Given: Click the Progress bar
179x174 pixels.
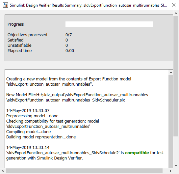Looking at the screenshot, I should [x=109, y=24].
